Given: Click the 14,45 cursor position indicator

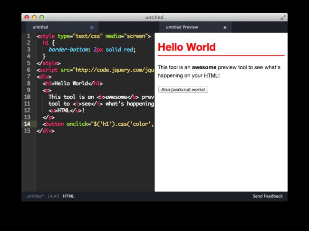Looking at the screenshot, I should [53, 196].
